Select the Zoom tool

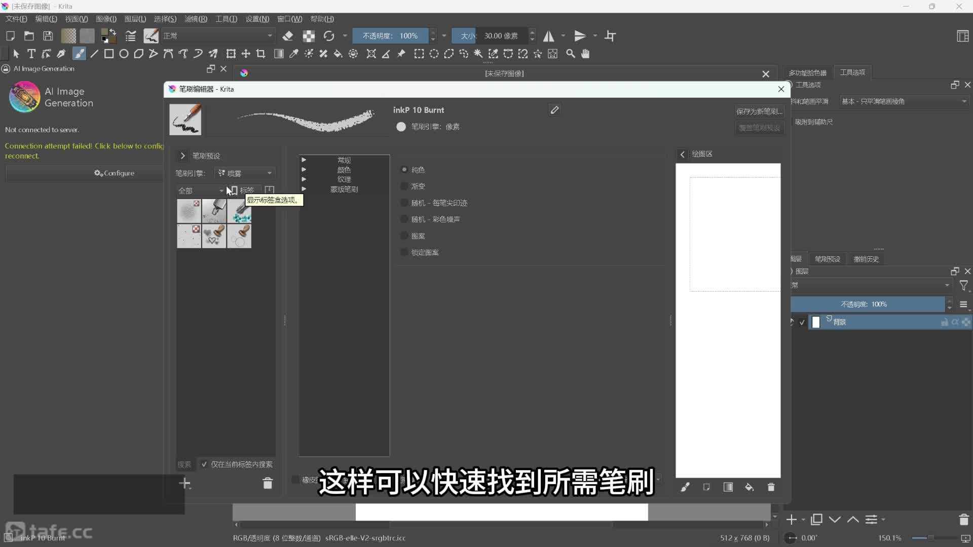coord(571,54)
